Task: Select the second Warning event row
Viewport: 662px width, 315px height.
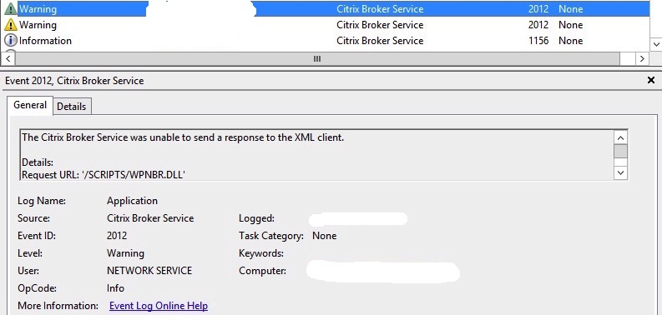Action: click(325, 25)
